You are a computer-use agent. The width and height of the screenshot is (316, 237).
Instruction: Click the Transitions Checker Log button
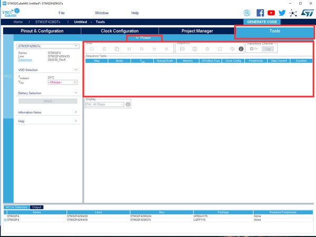click(268, 49)
